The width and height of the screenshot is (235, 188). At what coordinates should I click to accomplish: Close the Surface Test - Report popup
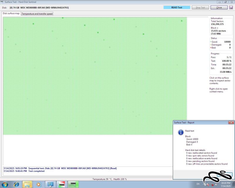tap(231, 122)
